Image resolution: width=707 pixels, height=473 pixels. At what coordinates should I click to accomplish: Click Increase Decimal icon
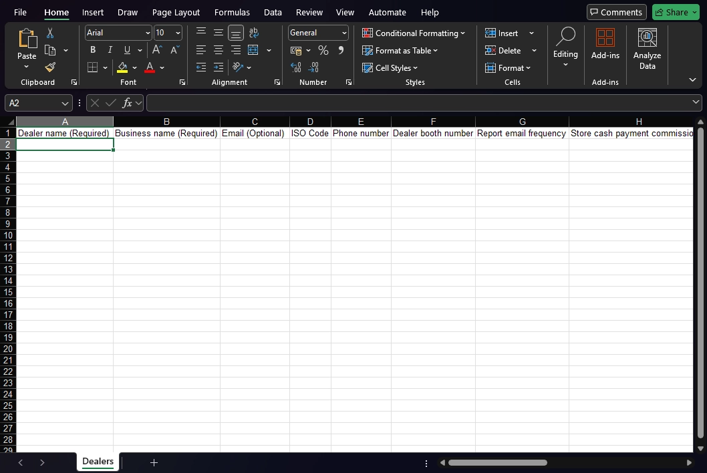tap(296, 67)
